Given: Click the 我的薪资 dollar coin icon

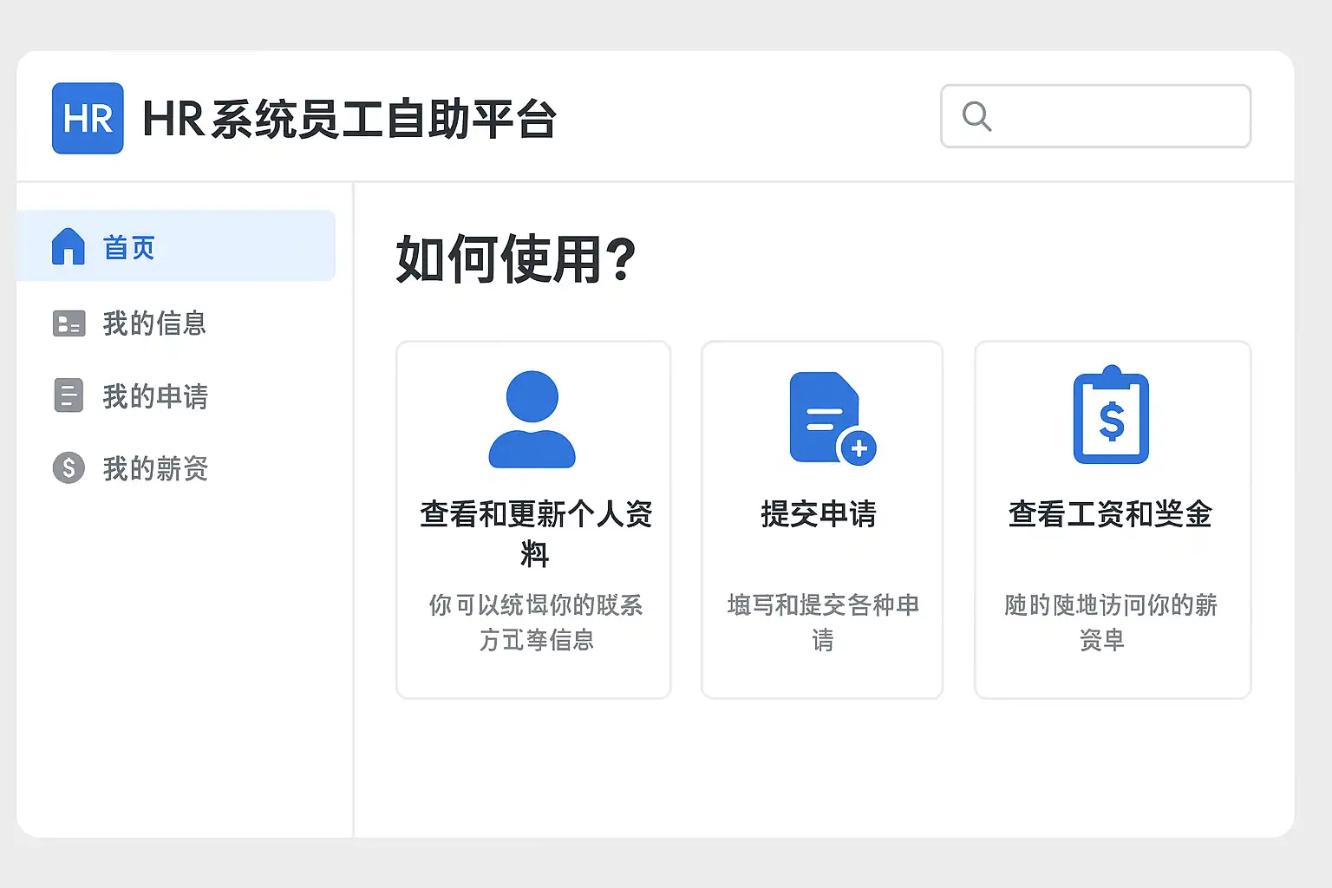Looking at the screenshot, I should (x=69, y=468).
